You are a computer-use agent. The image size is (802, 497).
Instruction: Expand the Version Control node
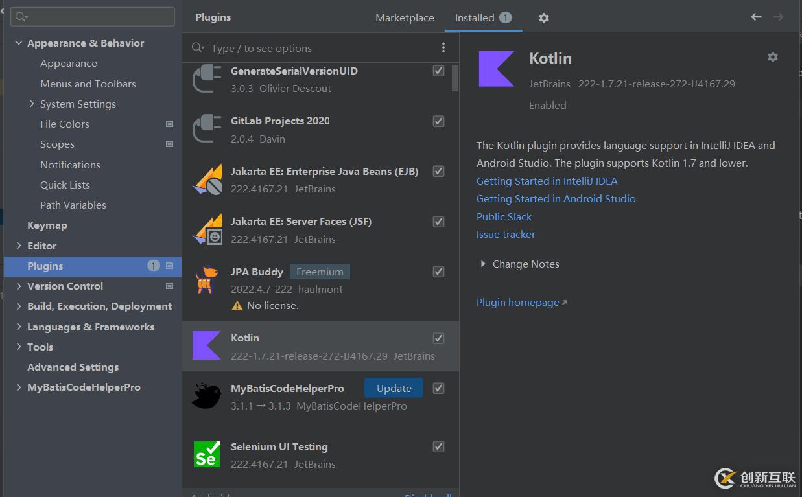point(18,286)
